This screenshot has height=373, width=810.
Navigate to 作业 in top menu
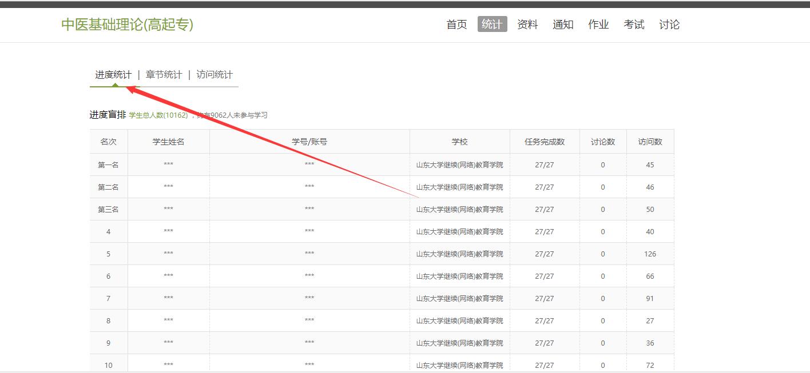click(x=598, y=25)
